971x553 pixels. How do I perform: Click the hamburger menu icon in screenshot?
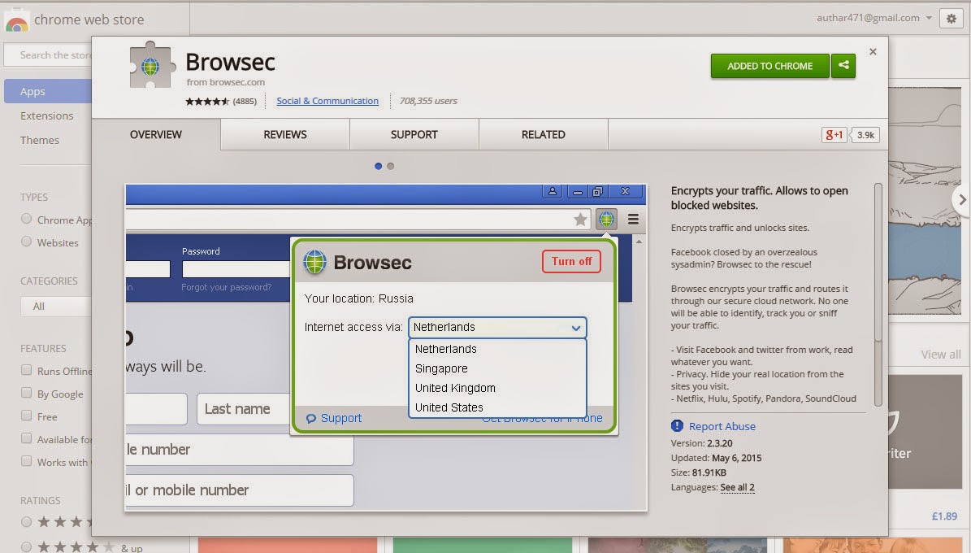click(x=633, y=219)
